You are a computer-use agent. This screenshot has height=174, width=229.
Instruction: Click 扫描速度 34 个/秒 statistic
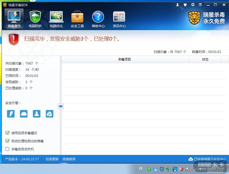[22, 69]
